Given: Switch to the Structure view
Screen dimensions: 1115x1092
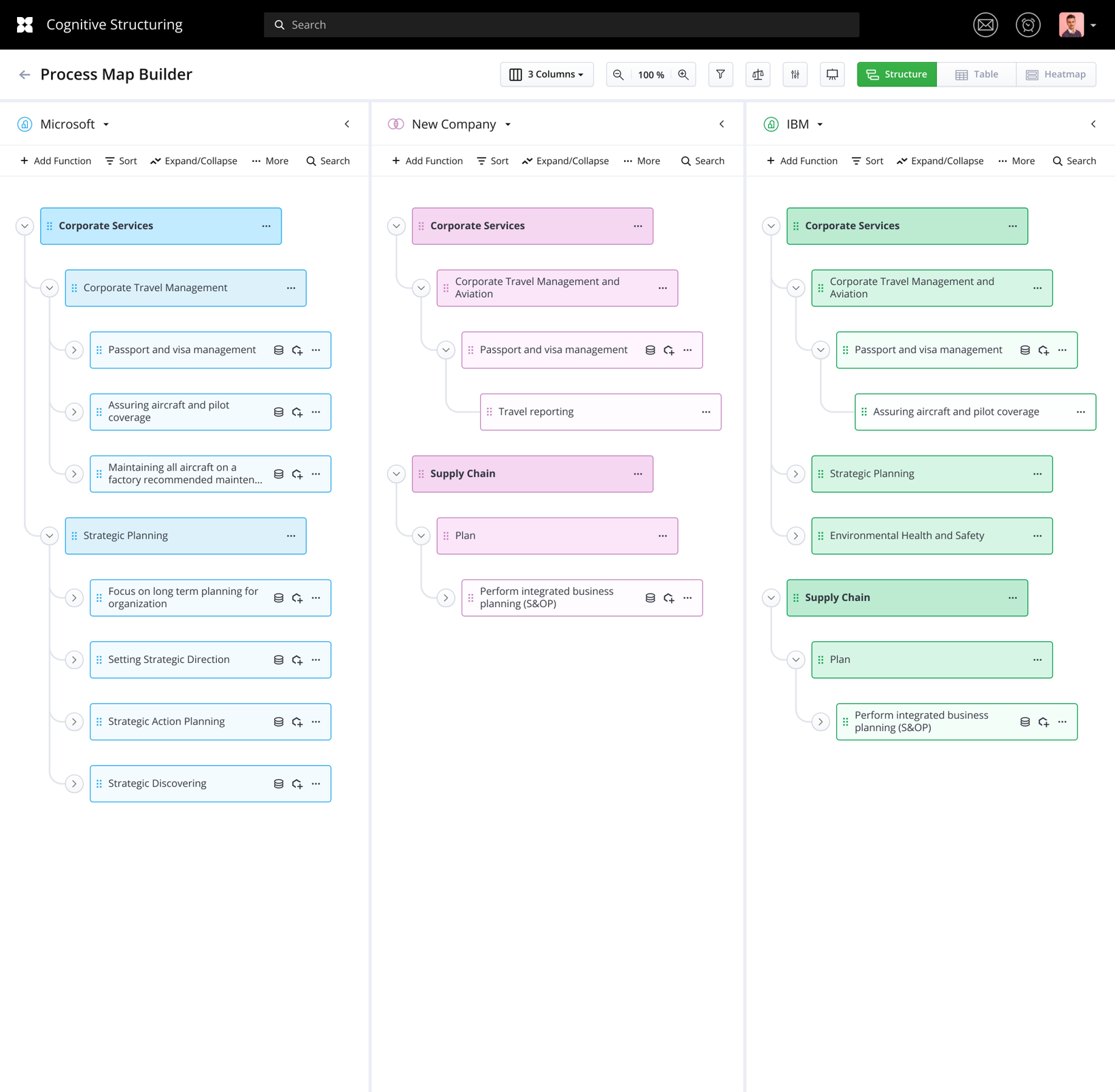Looking at the screenshot, I should pyautogui.click(x=897, y=75).
